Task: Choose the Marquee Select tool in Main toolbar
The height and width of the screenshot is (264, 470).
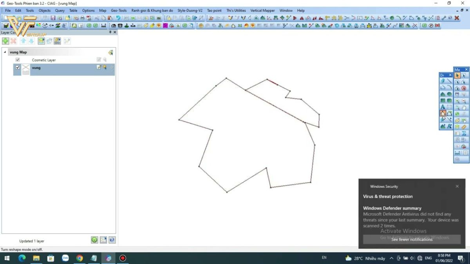Action: coord(464,75)
